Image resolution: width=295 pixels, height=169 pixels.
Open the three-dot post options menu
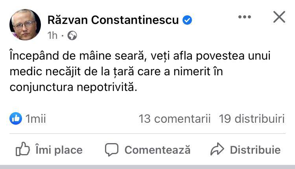pos(245,17)
